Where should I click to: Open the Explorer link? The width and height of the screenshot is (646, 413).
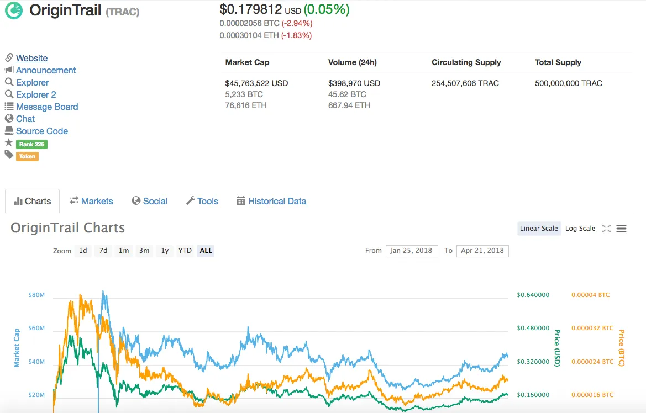(32, 82)
